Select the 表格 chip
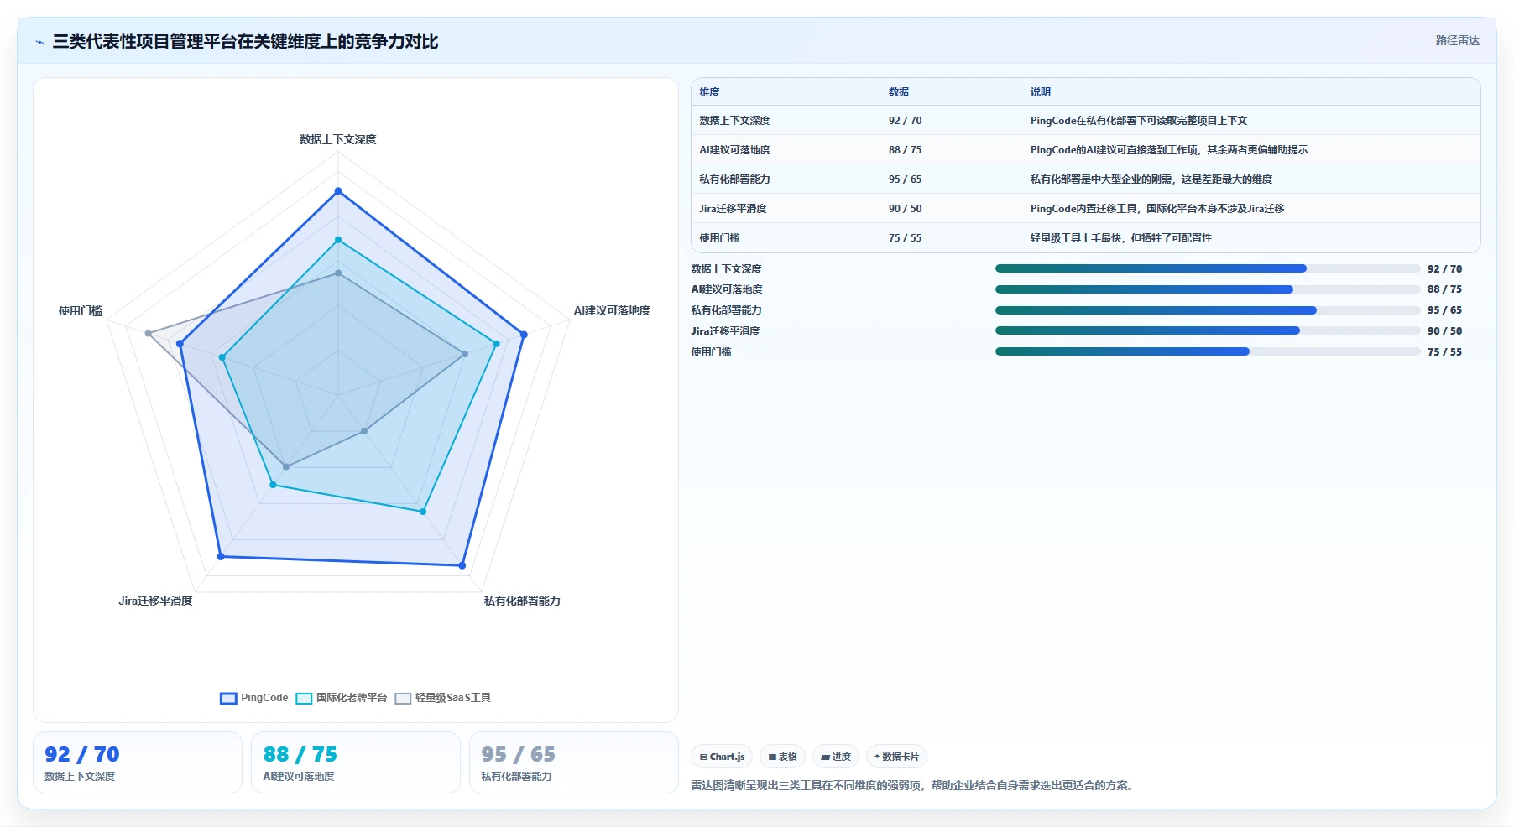1514x827 pixels. click(x=782, y=757)
